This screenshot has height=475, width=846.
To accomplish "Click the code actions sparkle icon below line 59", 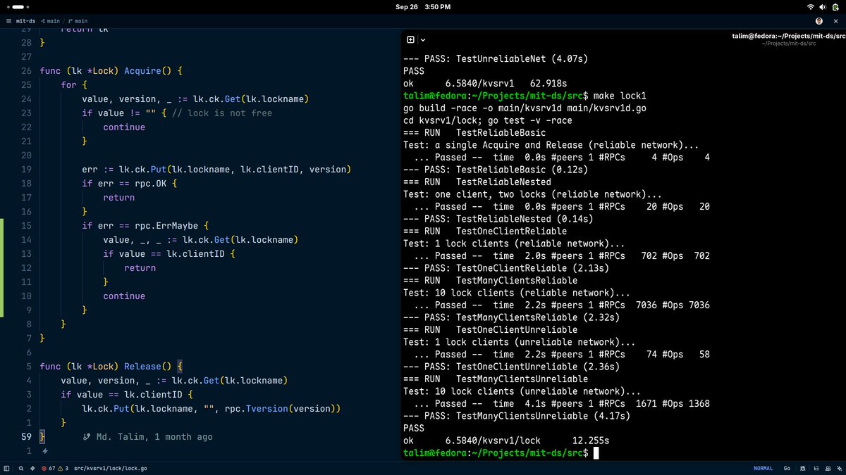I will (44, 451).
